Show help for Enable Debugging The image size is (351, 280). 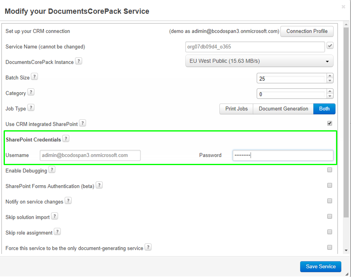pos(52,170)
